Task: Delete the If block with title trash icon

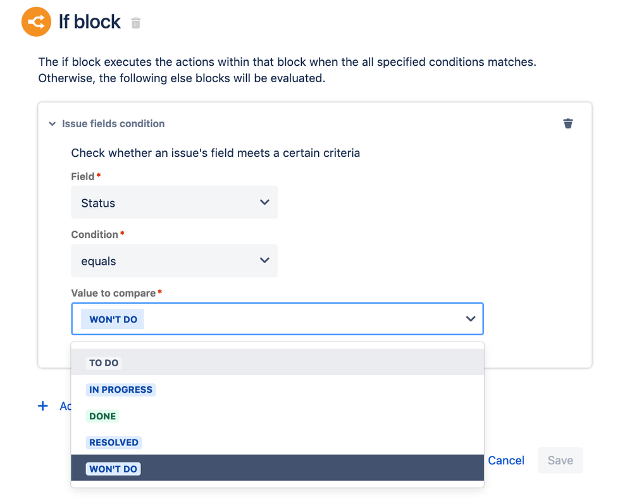Action: 135,23
